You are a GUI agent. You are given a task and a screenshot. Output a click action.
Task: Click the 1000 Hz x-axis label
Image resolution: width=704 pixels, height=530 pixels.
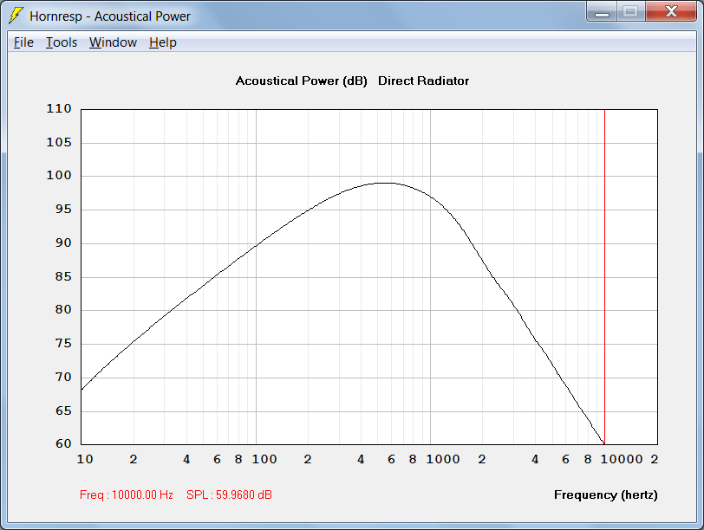coord(443,459)
